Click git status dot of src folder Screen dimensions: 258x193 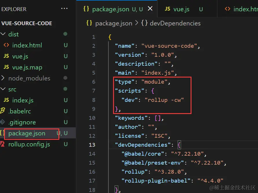click(x=65, y=89)
